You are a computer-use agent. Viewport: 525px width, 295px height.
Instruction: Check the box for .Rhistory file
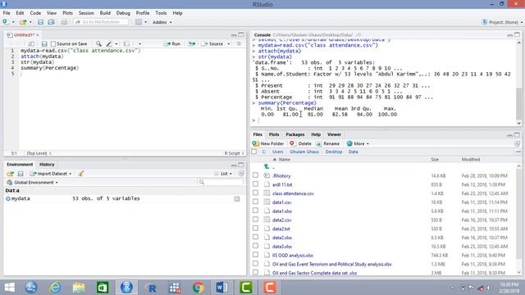coord(255,175)
